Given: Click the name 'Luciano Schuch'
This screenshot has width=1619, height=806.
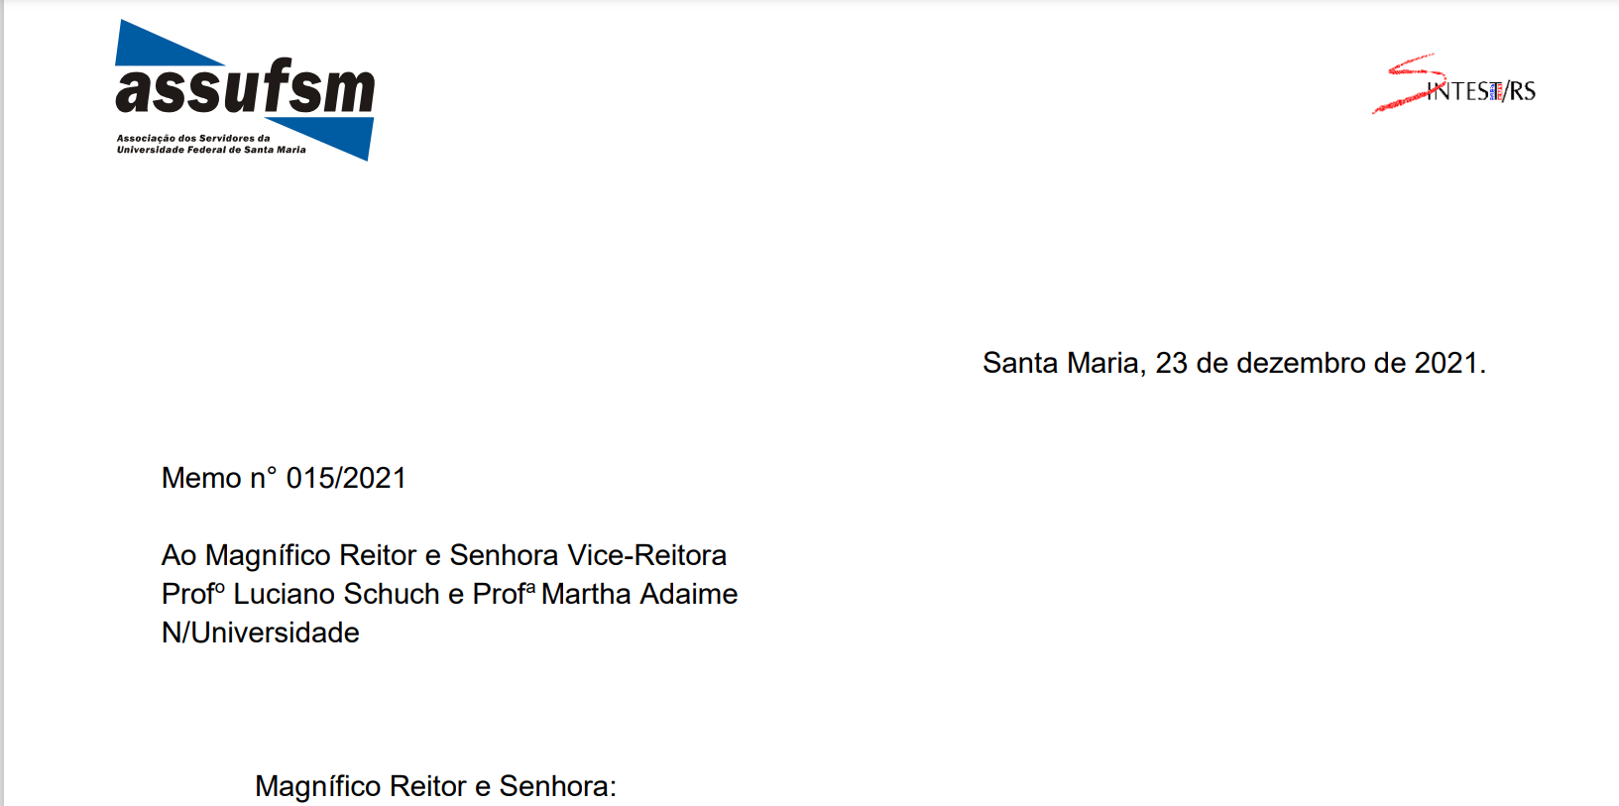Looking at the screenshot, I should (x=336, y=594).
